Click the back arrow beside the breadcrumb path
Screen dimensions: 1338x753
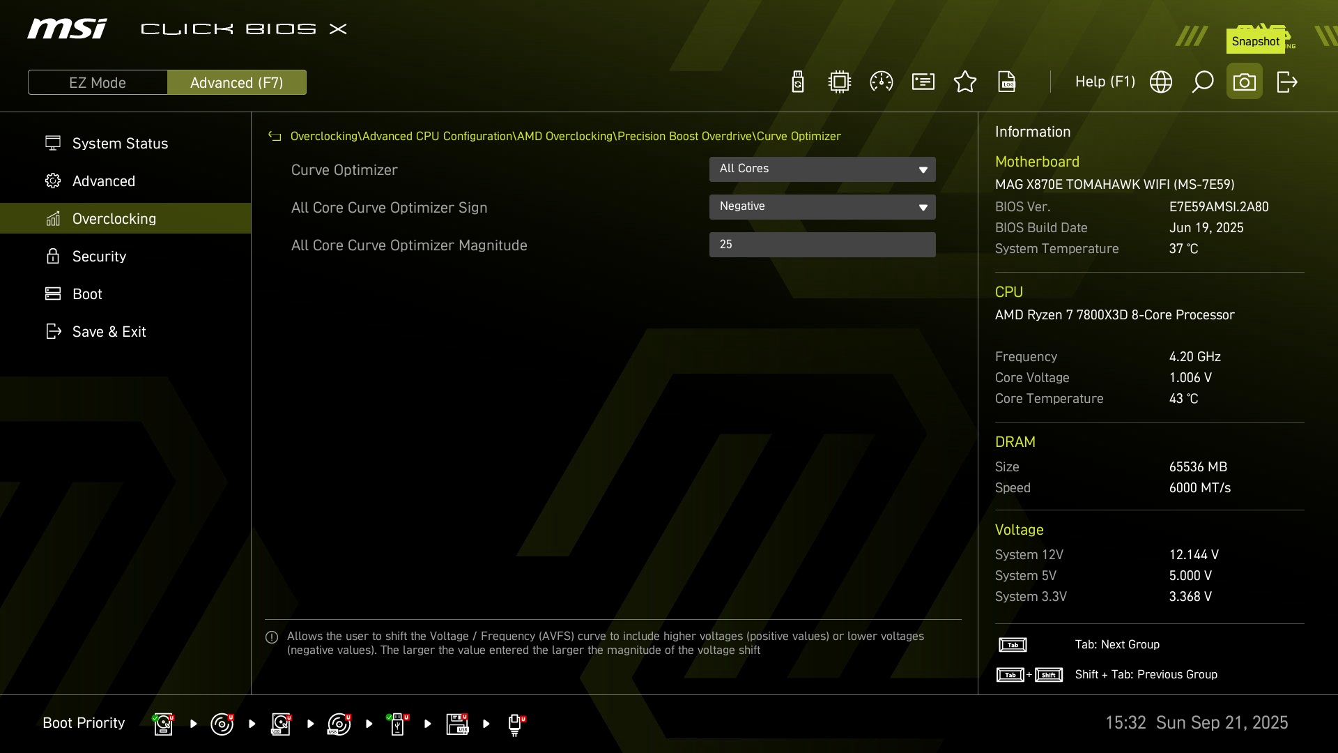tap(275, 137)
